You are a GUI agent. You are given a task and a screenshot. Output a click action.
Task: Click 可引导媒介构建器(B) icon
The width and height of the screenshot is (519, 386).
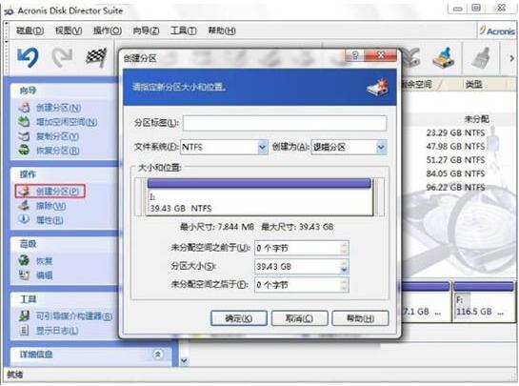click(x=24, y=315)
